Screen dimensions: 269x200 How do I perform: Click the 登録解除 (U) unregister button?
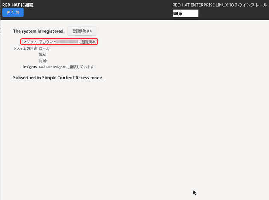(82, 31)
